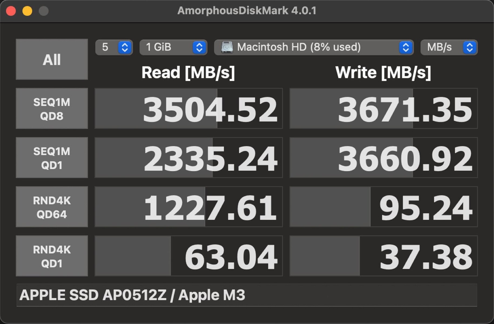Minimize the AmorphousDiskMark window

pos(27,11)
